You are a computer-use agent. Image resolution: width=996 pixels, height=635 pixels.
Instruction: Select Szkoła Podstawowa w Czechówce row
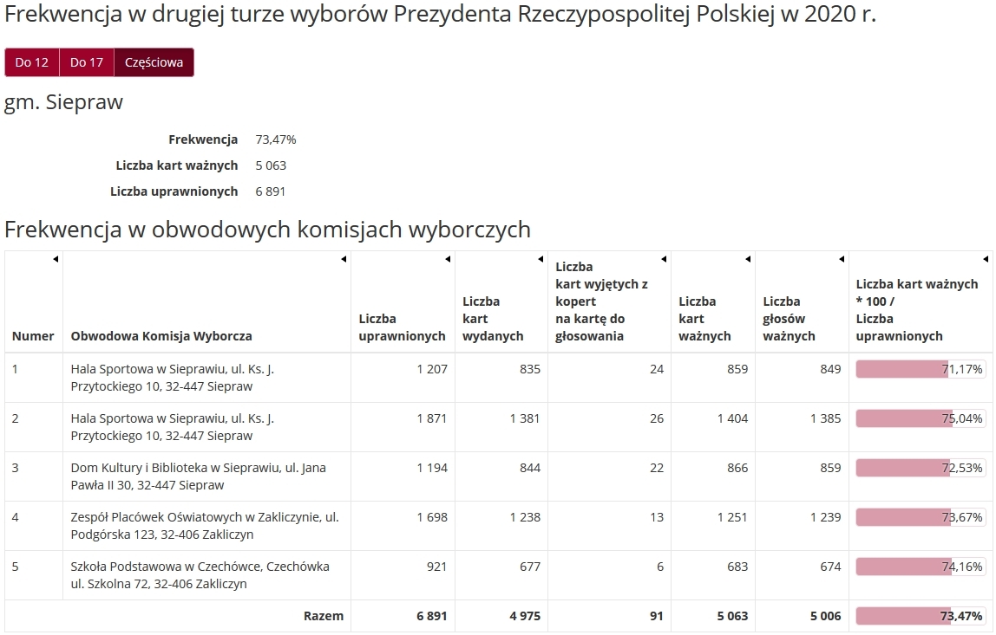click(200, 575)
